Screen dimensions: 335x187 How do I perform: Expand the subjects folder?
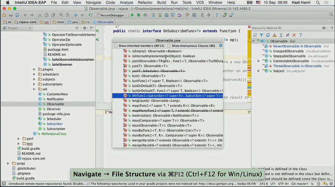click(34, 79)
